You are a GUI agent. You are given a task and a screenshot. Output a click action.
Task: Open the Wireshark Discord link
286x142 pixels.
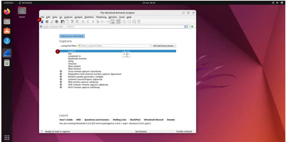pyautogui.click(x=154, y=120)
